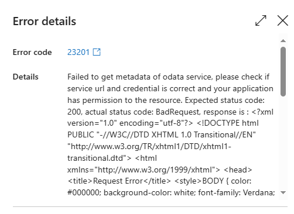
Task: Open the error code 23201 link
Action: [78, 52]
